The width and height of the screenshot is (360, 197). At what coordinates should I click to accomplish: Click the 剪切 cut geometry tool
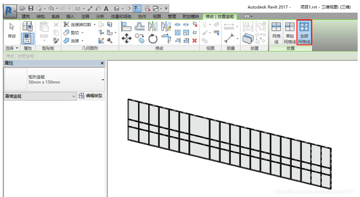72,33
